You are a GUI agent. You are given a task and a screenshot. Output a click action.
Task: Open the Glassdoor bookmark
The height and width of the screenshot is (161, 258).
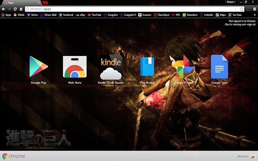coord(190,15)
